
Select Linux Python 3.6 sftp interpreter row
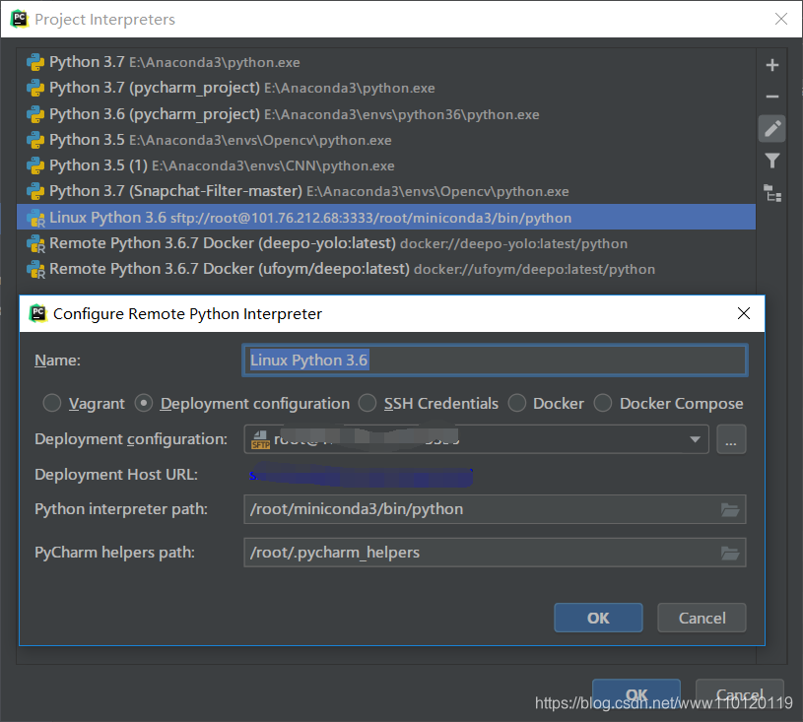(386, 217)
